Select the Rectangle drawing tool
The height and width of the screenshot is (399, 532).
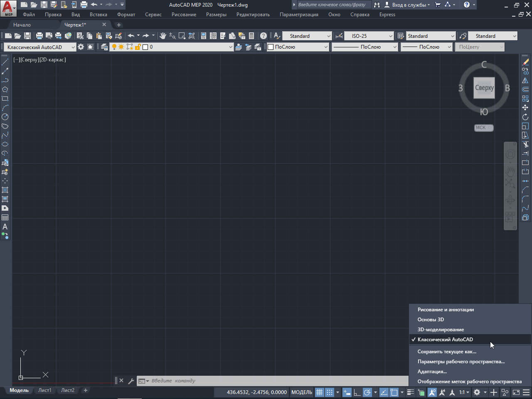[5, 99]
